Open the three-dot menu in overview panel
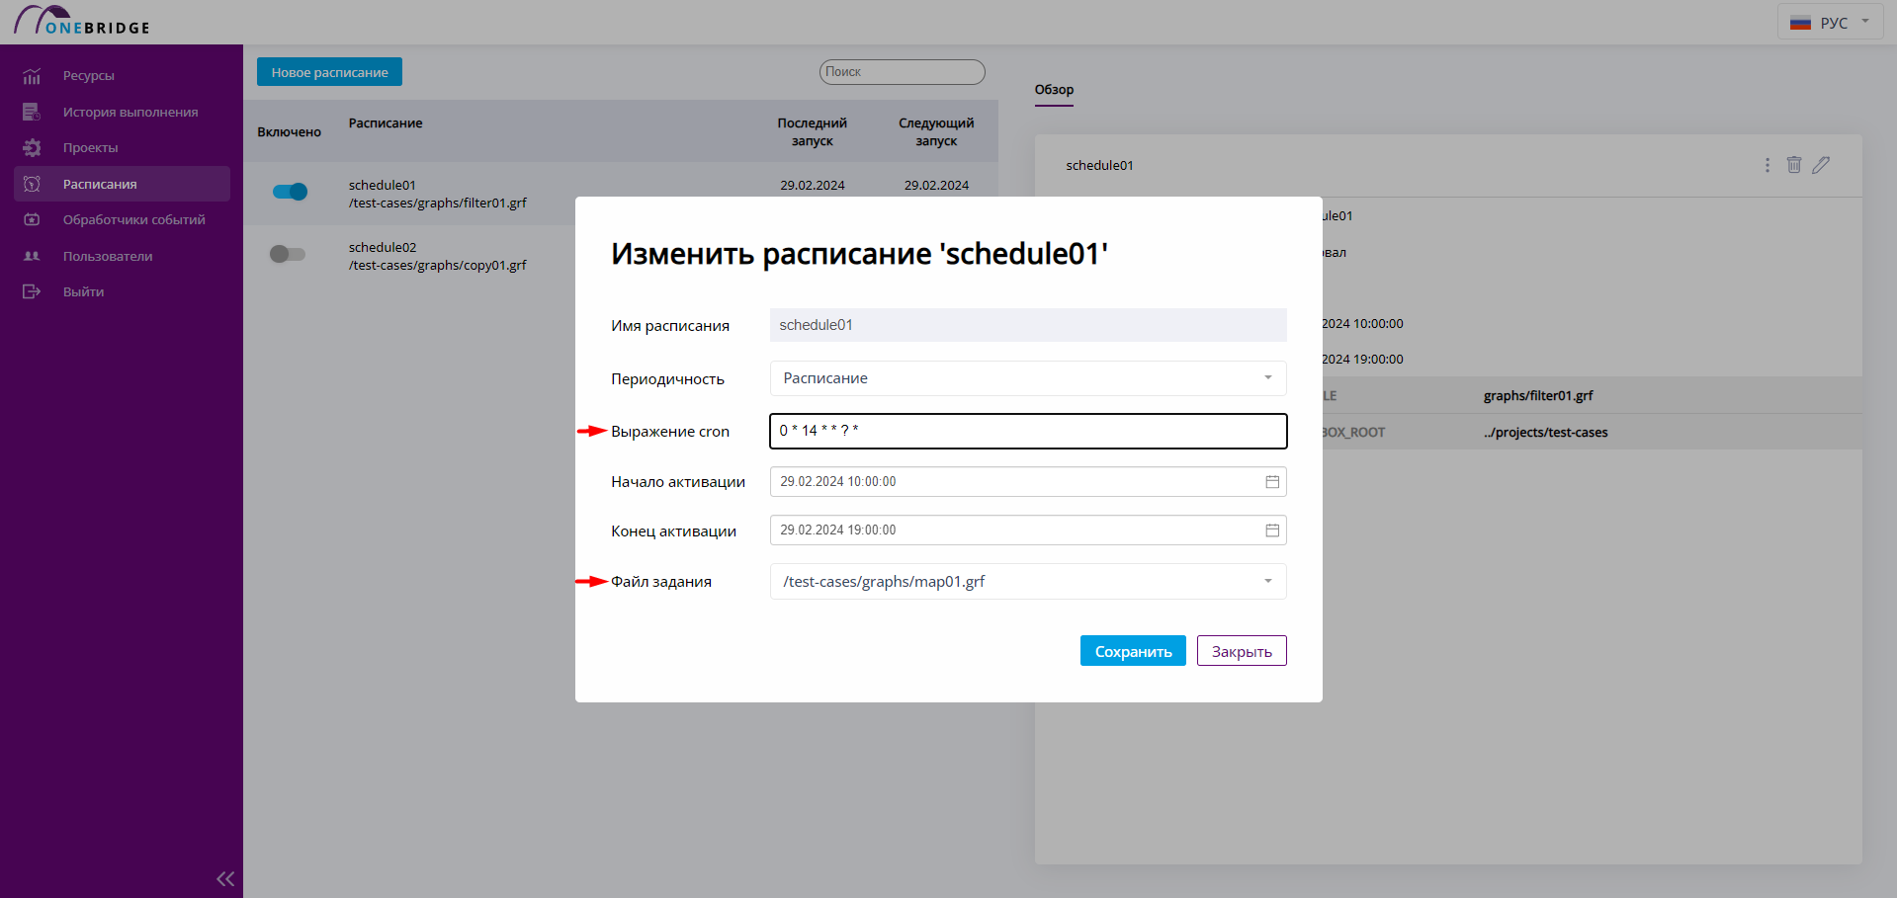The width and height of the screenshot is (1897, 898). (1768, 165)
